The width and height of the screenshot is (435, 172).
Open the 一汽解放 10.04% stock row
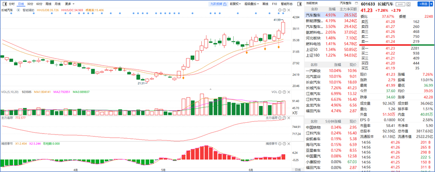coord(331,70)
